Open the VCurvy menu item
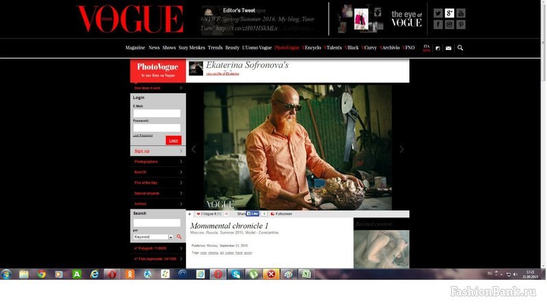Viewport: 547px width, 308px height. [x=369, y=47]
